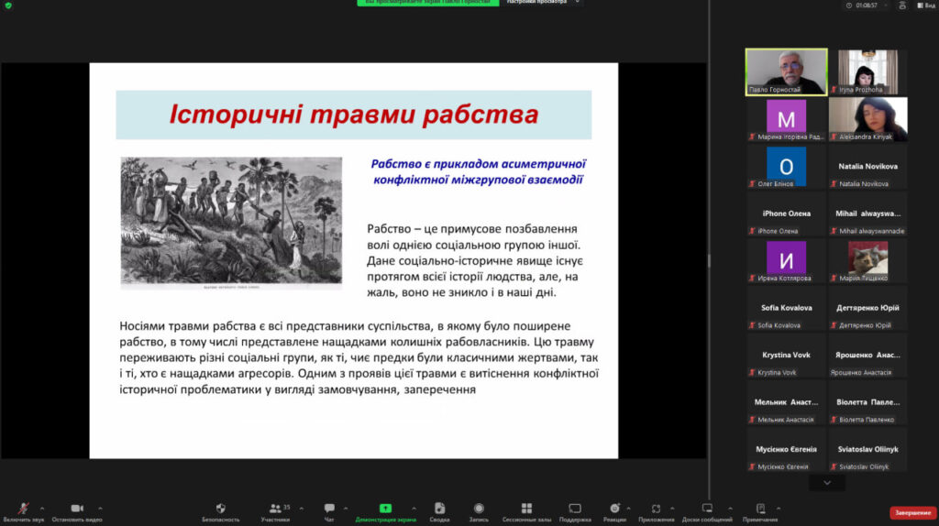Open Сессионные залы breakout rooms
Image resolution: width=939 pixels, height=526 pixels.
pos(526,508)
